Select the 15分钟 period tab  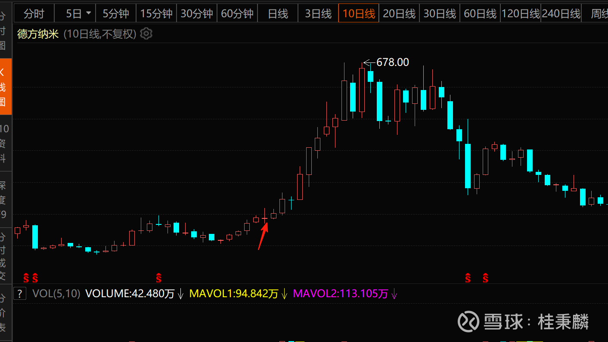tap(156, 13)
